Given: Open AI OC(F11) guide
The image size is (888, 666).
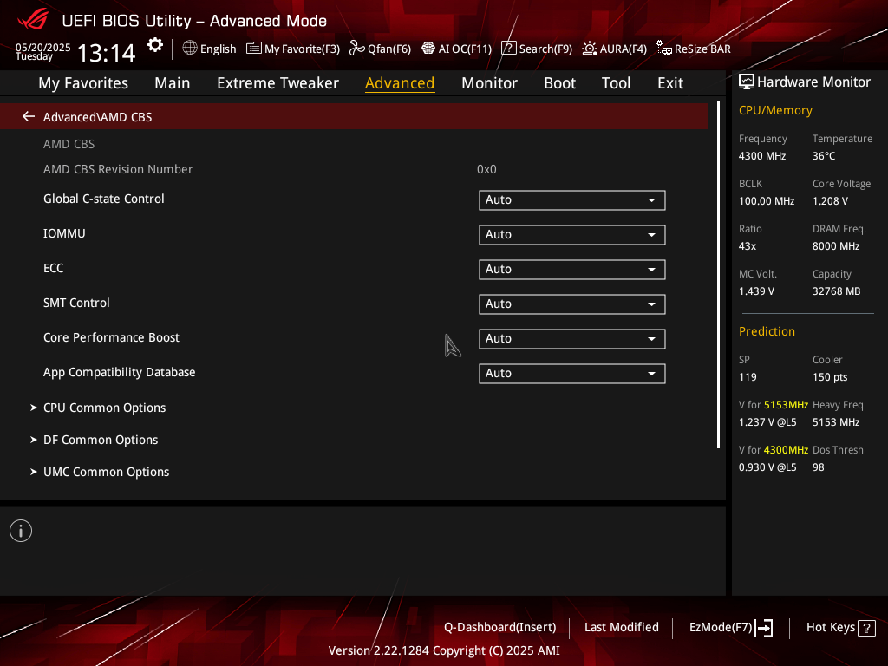Looking at the screenshot, I should click(456, 49).
